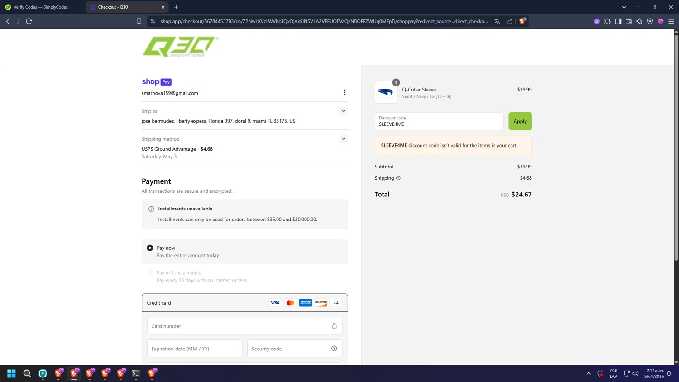This screenshot has width=679, height=382.
Task: Open the clock showing 7:11 a.m.
Action: click(655, 373)
